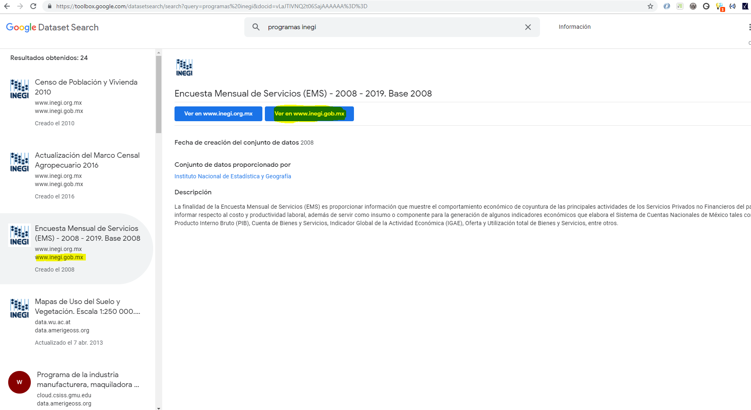Click data.wu.ac.at under Mapas result

(x=53, y=322)
